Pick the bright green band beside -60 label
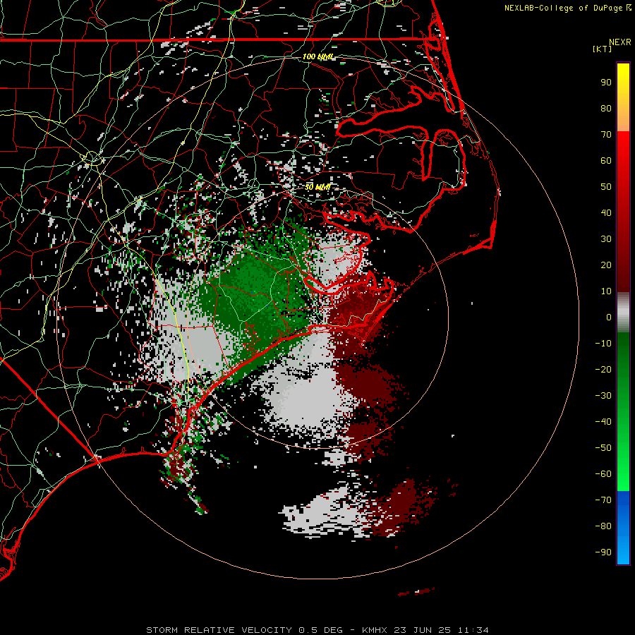 coord(623,478)
